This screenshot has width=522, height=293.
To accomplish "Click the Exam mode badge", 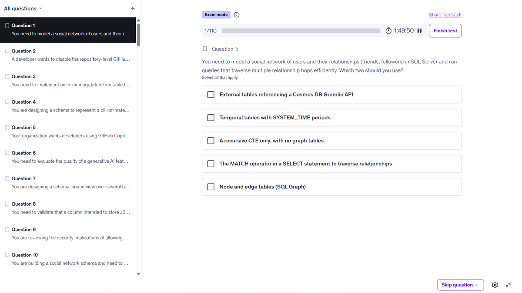I will click(216, 15).
